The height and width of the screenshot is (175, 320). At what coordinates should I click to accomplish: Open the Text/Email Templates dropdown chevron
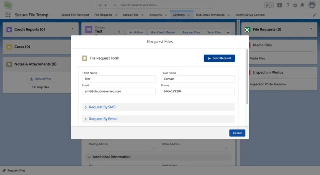(x=229, y=15)
